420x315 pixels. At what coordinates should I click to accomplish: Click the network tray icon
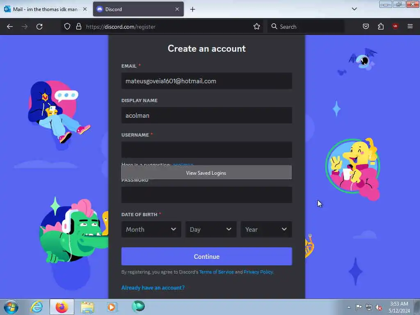pyautogui.click(x=369, y=308)
